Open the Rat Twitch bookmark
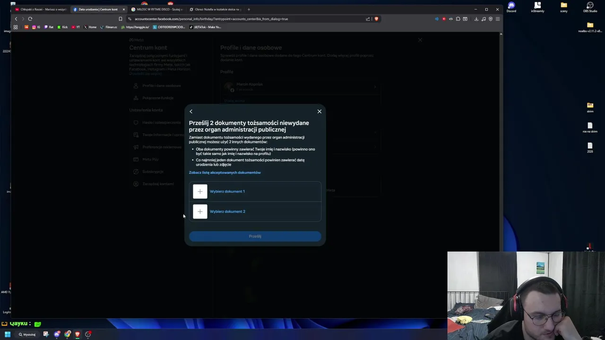 [x=49, y=27]
